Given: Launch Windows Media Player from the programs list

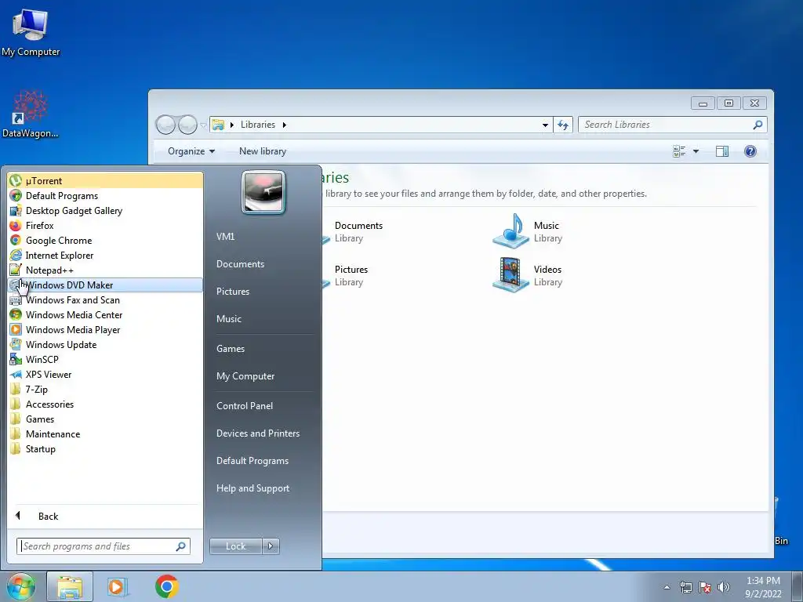Looking at the screenshot, I should [106, 330].
